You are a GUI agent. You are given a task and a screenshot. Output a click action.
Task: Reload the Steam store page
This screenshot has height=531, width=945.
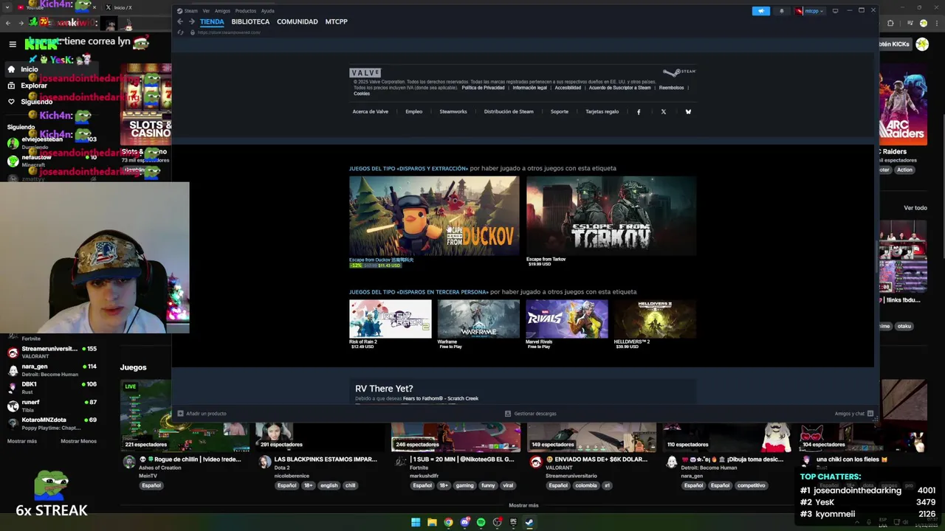pyautogui.click(x=180, y=32)
